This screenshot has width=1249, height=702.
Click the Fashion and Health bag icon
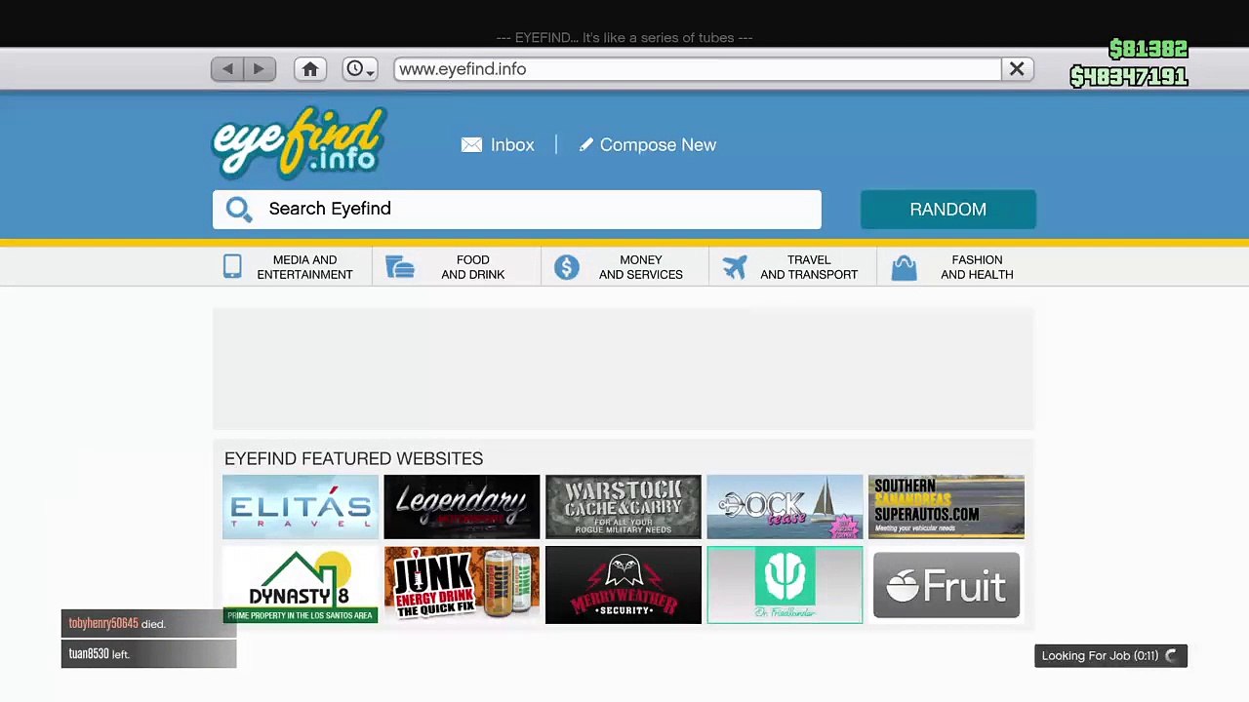[x=904, y=268]
